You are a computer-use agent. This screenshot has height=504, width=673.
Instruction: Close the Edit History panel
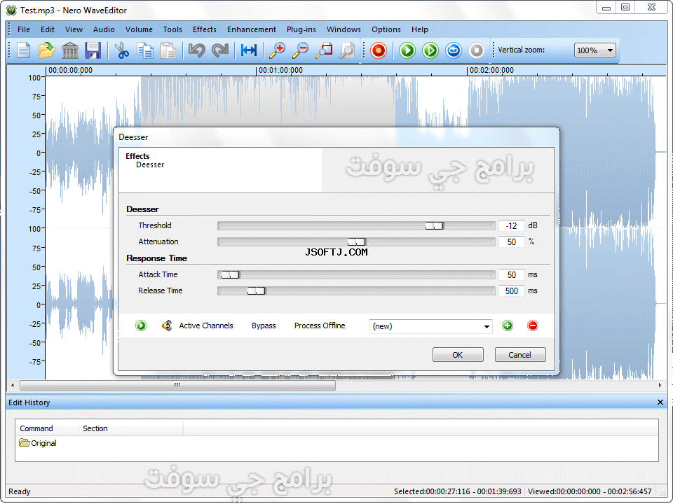click(660, 402)
